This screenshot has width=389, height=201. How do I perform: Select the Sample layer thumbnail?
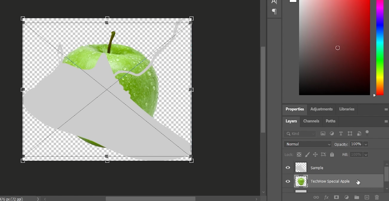tap(301, 167)
